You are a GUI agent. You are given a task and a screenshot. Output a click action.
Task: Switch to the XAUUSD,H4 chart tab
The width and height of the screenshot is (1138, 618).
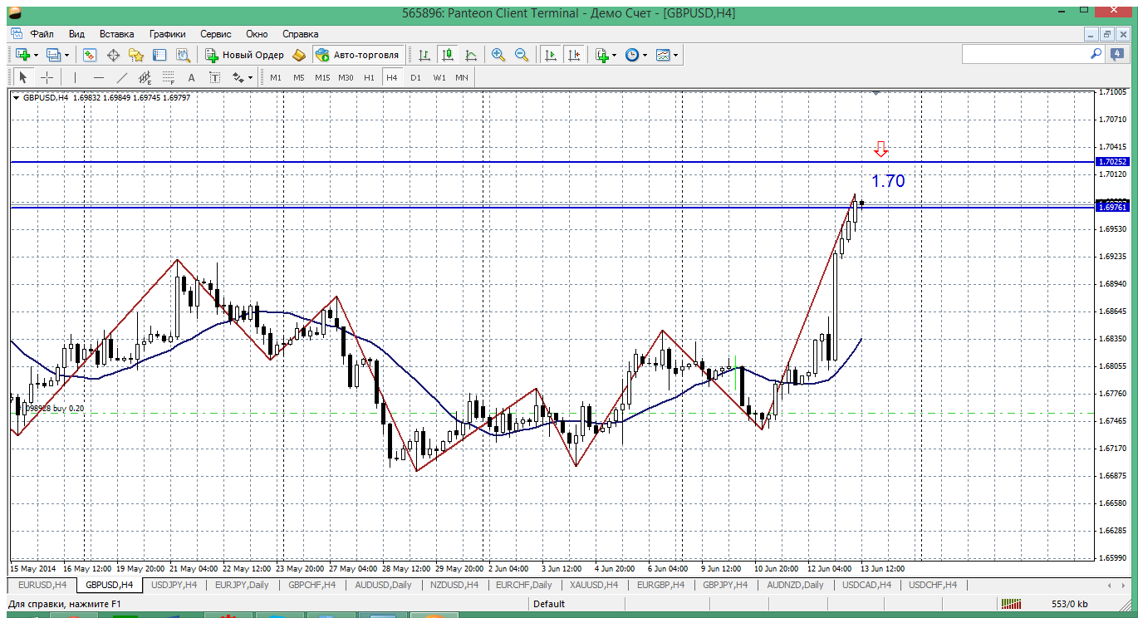coord(594,585)
